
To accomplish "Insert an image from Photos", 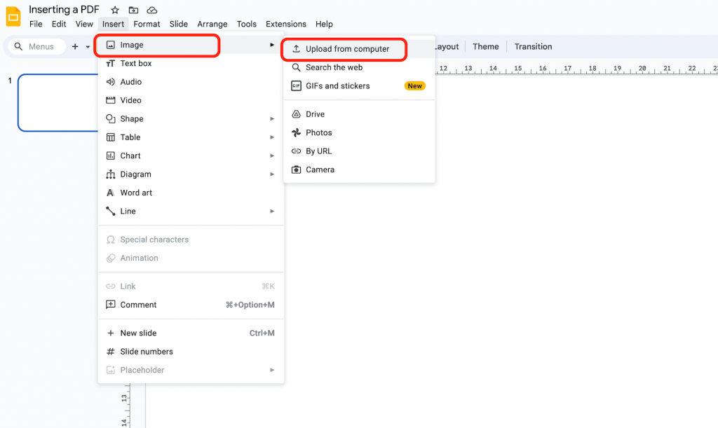I will tap(318, 132).
